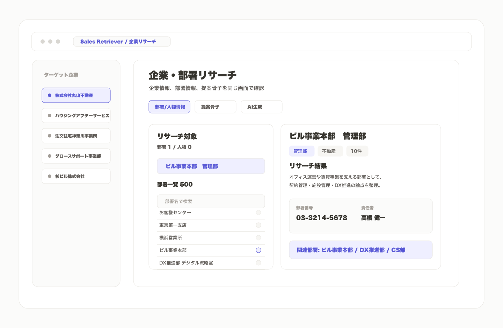The height and width of the screenshot is (328, 503).
Task: Click the DX推進部 デジタル戦略室 row text
Action: click(x=186, y=263)
